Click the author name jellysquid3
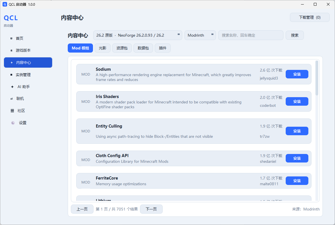The width and height of the screenshot is (335, 225). [269, 78]
